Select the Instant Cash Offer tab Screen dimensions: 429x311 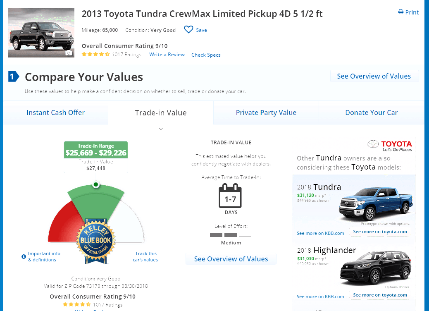point(55,112)
